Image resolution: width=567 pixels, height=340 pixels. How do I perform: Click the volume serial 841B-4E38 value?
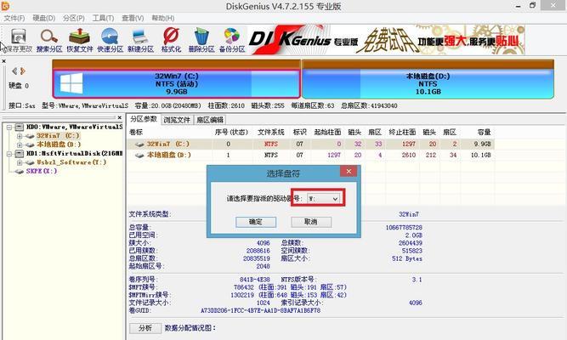pos(254,280)
